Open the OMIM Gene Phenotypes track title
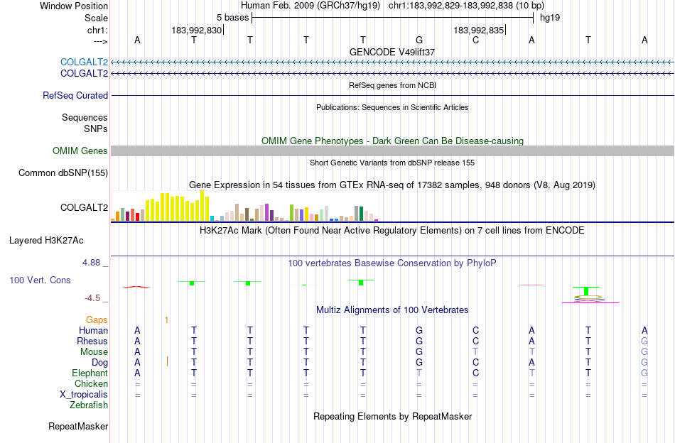This screenshot has width=675, height=443. (392, 141)
